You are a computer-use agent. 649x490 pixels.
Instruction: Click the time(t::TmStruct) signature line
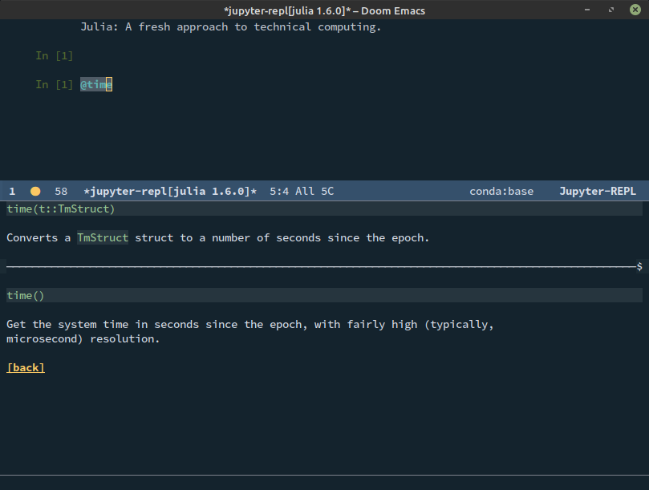(324, 209)
